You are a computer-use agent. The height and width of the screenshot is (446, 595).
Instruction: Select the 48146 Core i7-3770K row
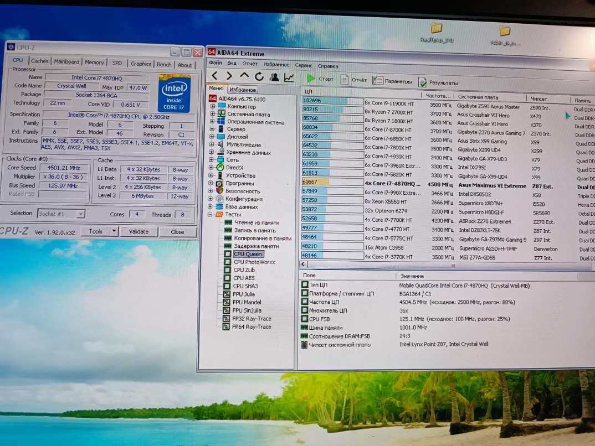(448, 257)
